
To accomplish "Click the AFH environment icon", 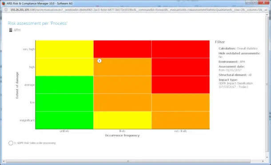I will pyautogui.click(x=11, y=30).
